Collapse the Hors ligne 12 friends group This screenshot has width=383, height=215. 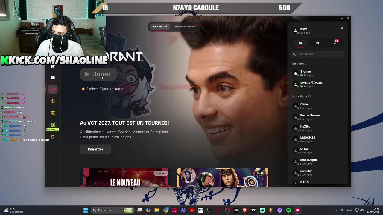(x=302, y=96)
